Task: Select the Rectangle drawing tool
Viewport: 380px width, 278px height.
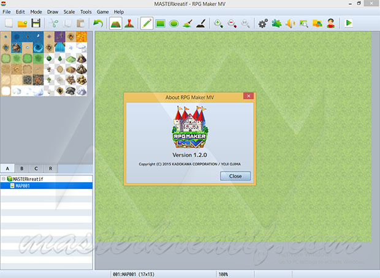Action: (161, 23)
